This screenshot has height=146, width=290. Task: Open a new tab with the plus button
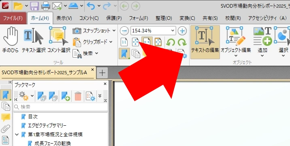[x=102, y=73]
